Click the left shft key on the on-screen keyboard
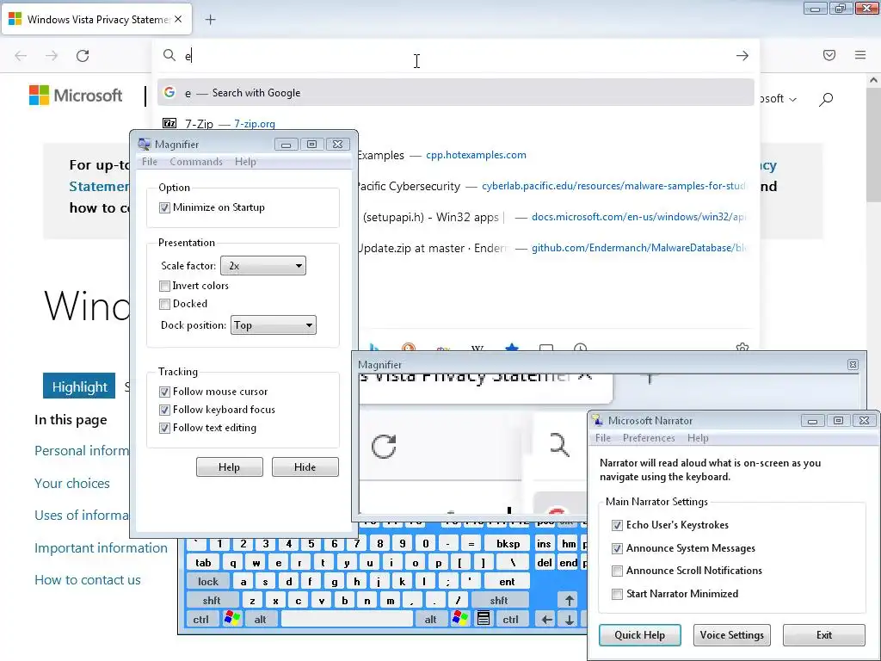881x661 pixels. (212, 600)
